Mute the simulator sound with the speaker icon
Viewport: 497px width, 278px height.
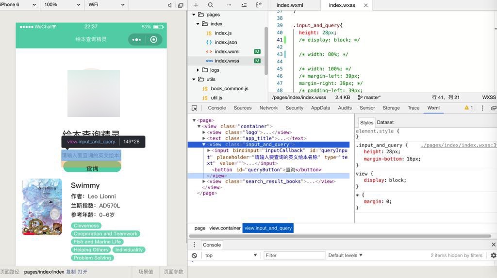coord(170,5)
